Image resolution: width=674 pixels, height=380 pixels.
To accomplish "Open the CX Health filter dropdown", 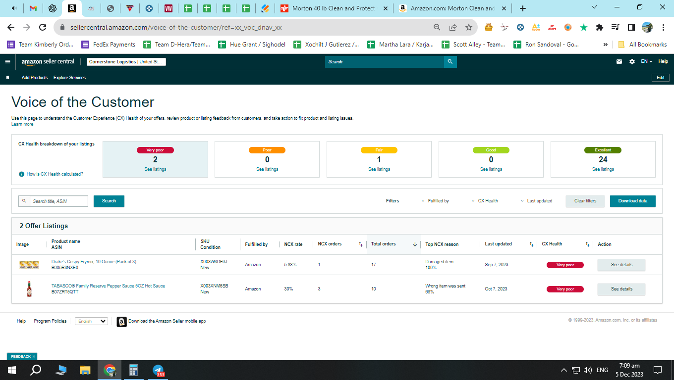I will pyautogui.click(x=485, y=201).
